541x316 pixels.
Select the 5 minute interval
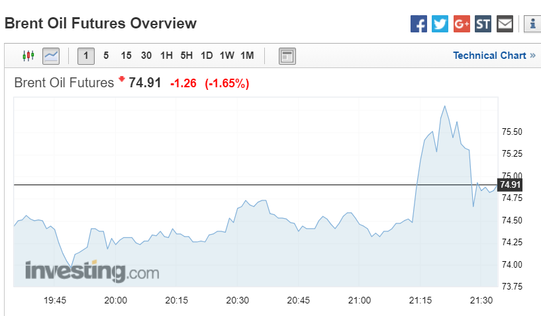coord(106,56)
